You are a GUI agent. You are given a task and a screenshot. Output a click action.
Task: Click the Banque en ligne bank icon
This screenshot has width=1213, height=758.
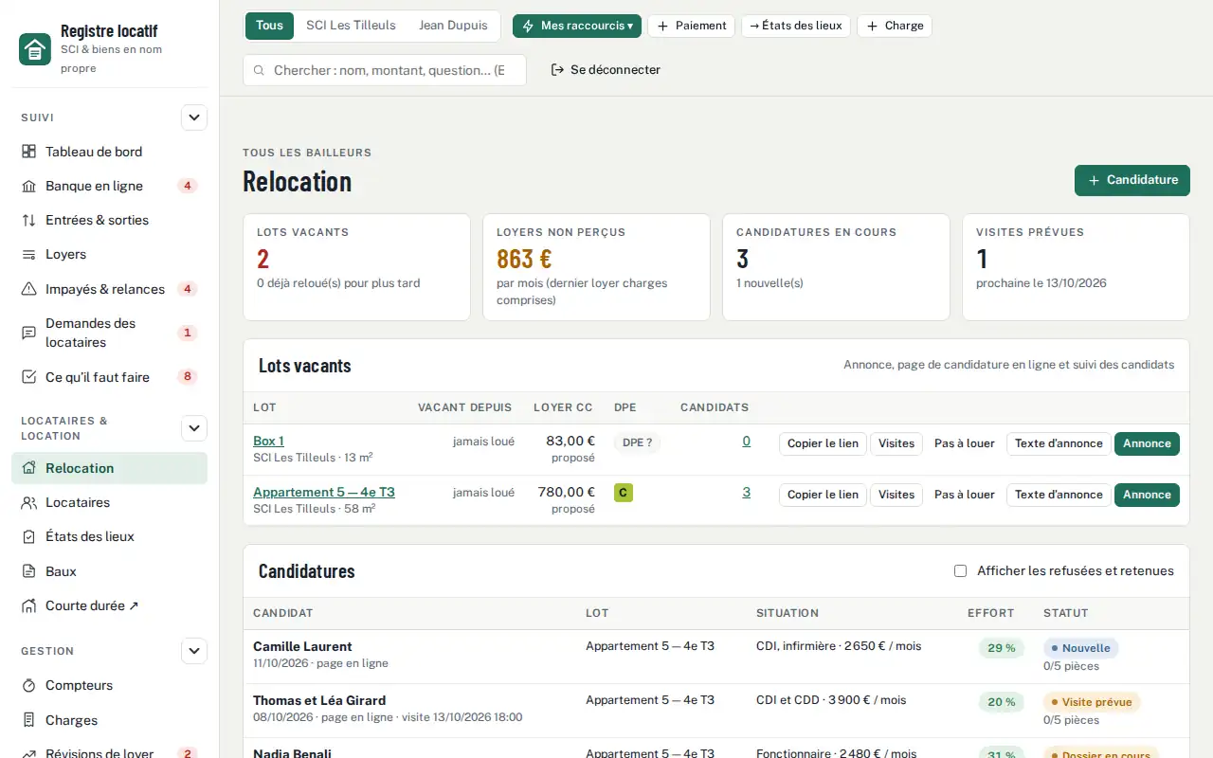[28, 186]
